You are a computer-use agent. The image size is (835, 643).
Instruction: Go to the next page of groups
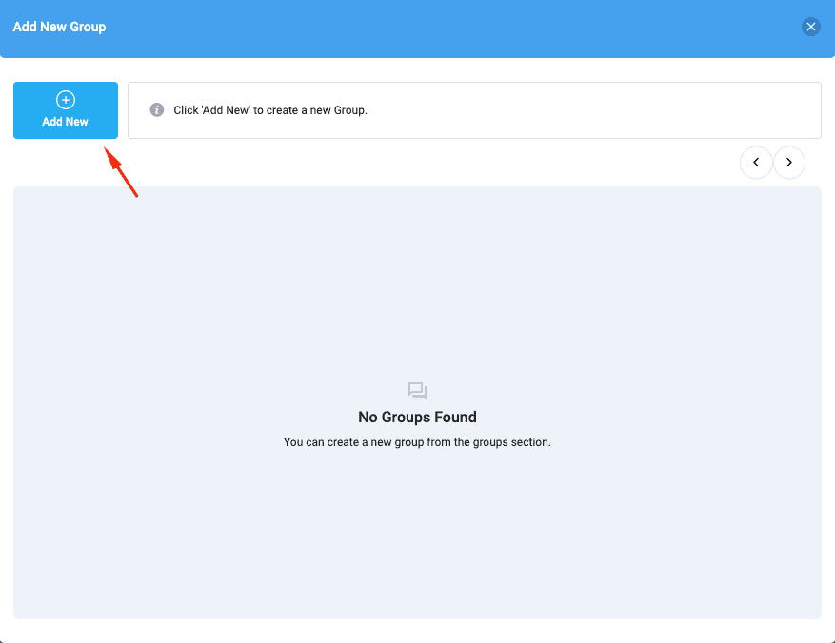(788, 163)
